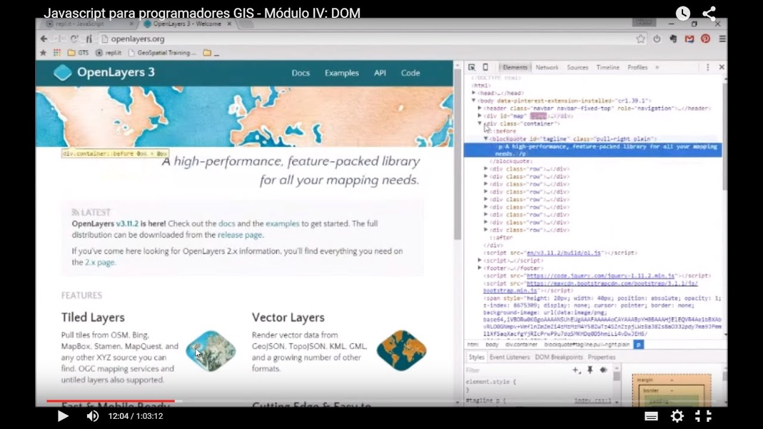Viewport: 763px width, 429px height.
Task: Expand the footer element node
Action: point(480,268)
